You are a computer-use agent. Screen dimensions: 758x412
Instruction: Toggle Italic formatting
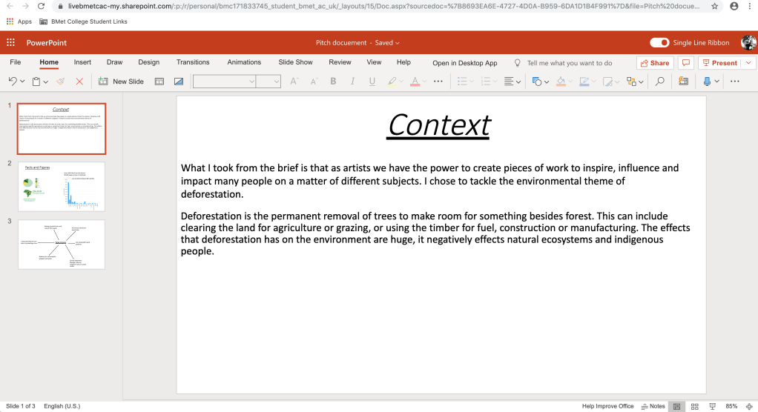(352, 82)
